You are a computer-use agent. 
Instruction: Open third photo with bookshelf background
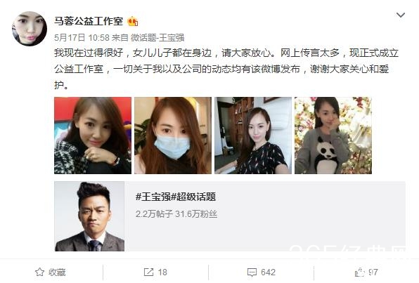coord(253,136)
